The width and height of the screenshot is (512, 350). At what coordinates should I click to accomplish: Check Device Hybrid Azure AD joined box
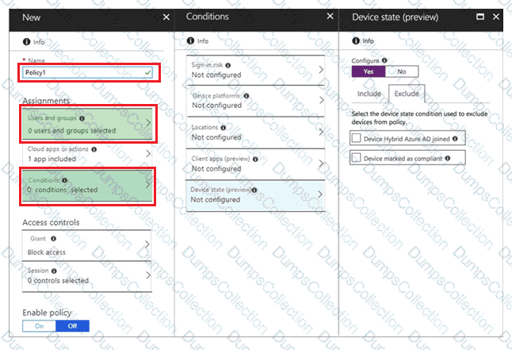(x=356, y=138)
